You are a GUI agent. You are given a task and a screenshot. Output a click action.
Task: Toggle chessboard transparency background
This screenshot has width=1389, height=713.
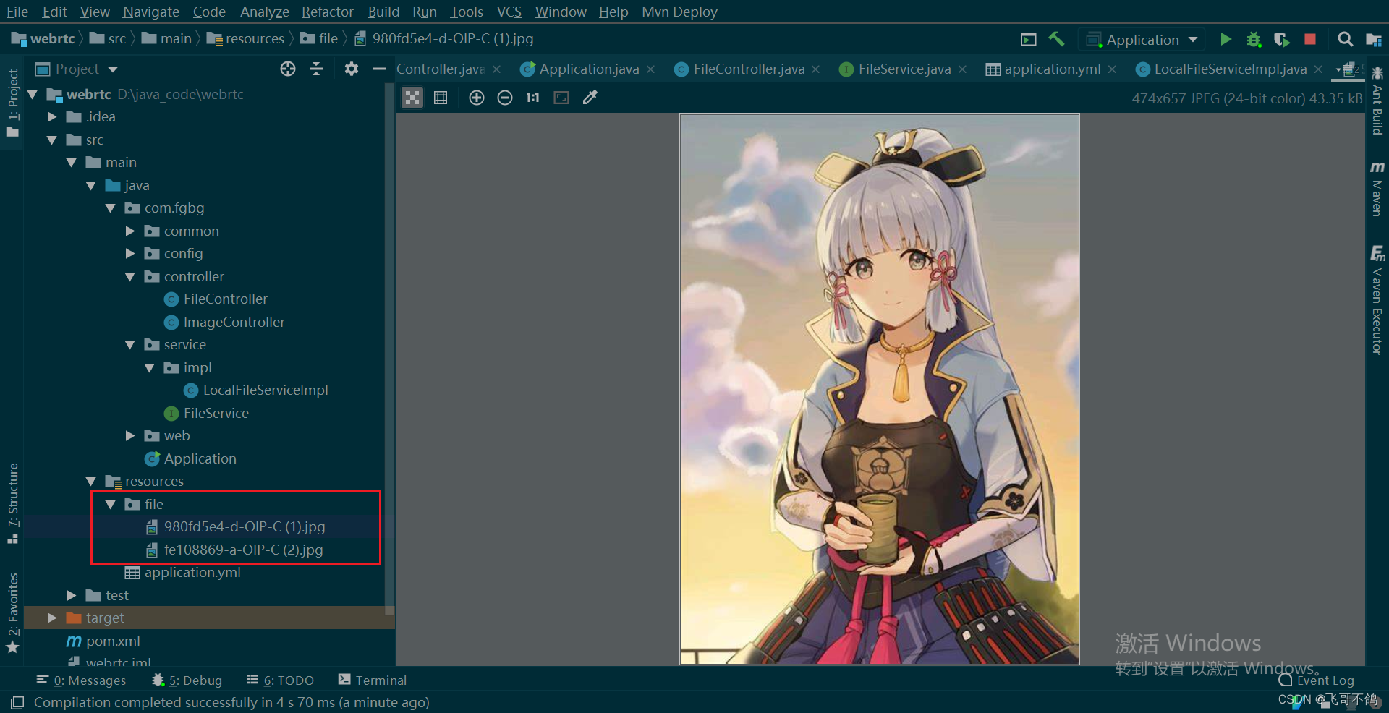point(412,98)
